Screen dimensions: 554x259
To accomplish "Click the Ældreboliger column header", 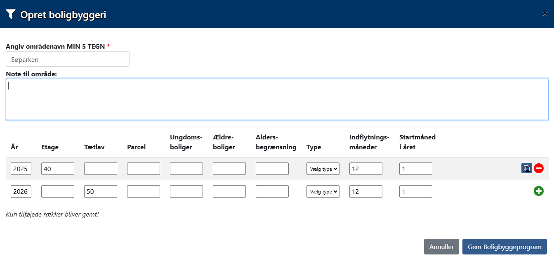I will coord(224,142).
